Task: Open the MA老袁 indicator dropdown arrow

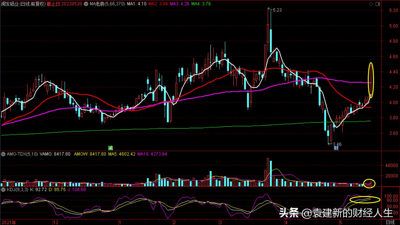Action: tap(86, 4)
